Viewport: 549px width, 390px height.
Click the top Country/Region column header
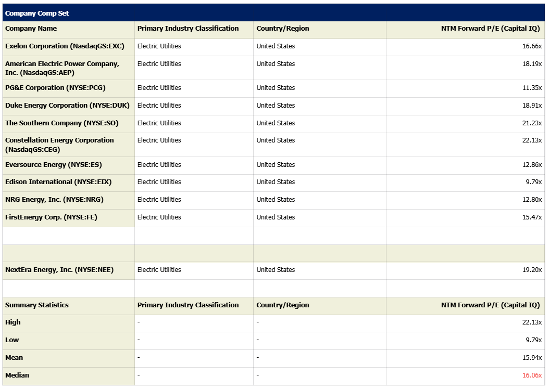282,29
